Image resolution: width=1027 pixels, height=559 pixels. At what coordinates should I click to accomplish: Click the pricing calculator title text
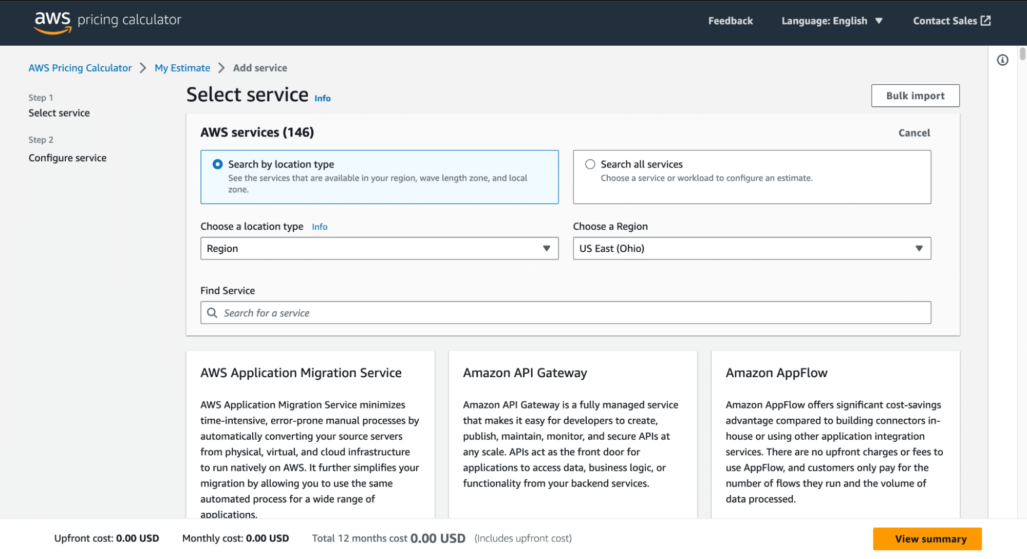pyautogui.click(x=129, y=20)
